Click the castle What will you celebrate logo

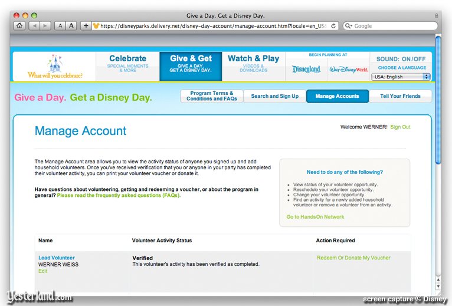(55, 67)
